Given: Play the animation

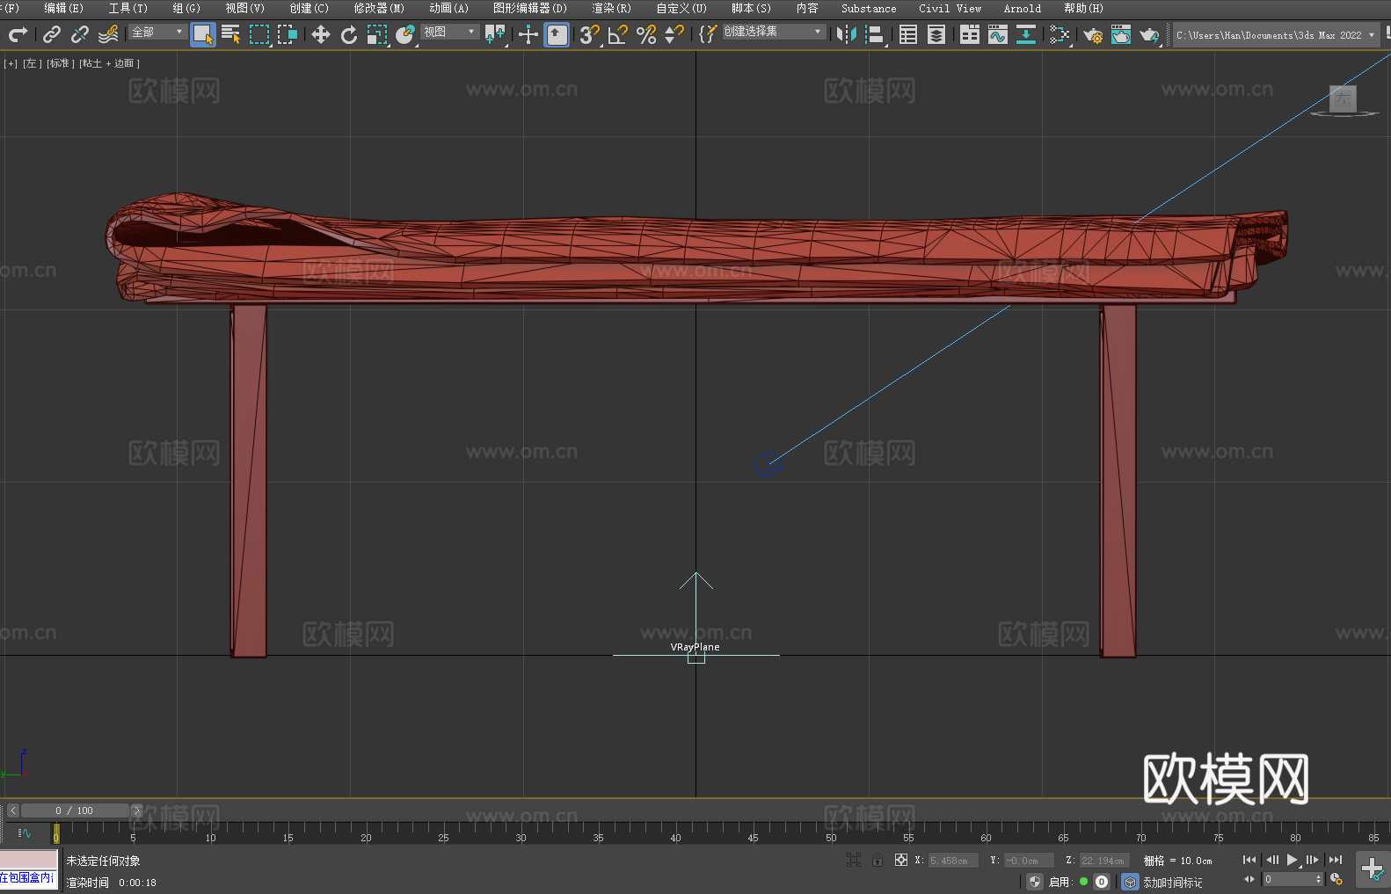Looking at the screenshot, I should point(1293,860).
